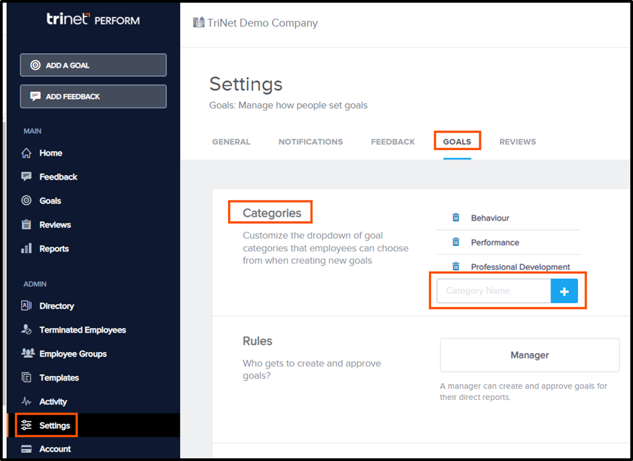The height and width of the screenshot is (461, 633).
Task: Switch to the Reviews settings tab
Action: 518,142
